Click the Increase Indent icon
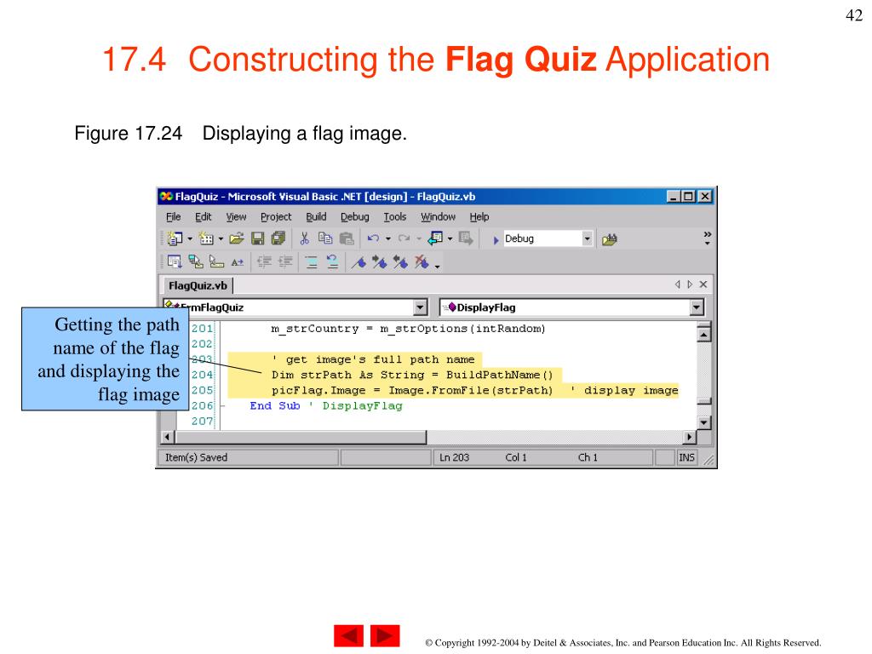The image size is (872, 654). pos(285,261)
